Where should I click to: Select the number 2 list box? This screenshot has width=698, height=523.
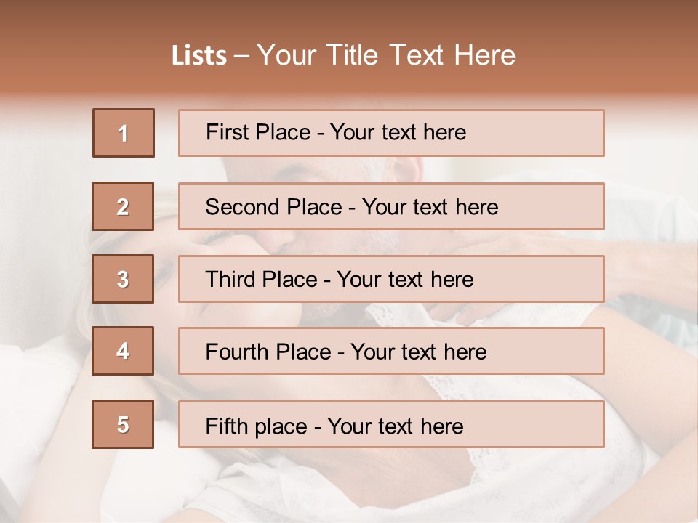click(124, 206)
